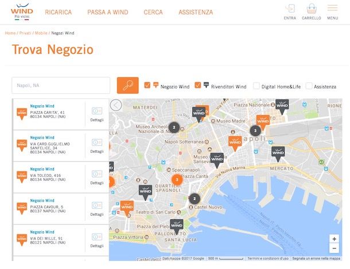The height and width of the screenshot is (269, 350).
Task: Open Ricarica in top navigation
Action: point(59,12)
